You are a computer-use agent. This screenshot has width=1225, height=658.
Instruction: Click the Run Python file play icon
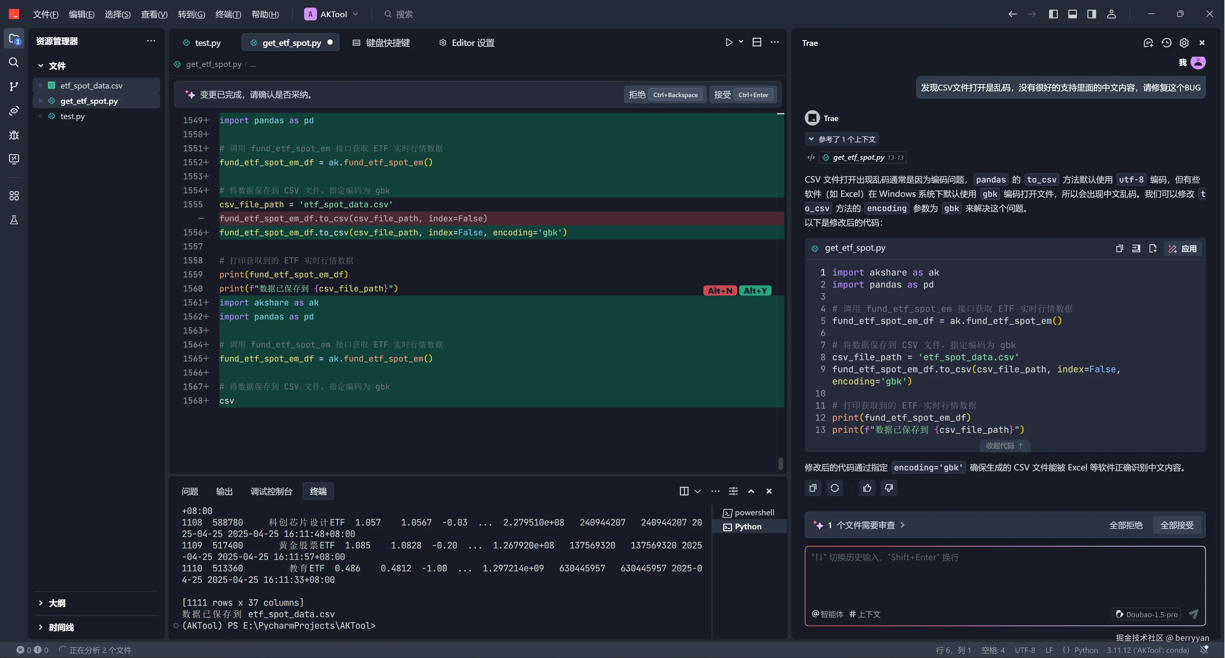coord(729,42)
